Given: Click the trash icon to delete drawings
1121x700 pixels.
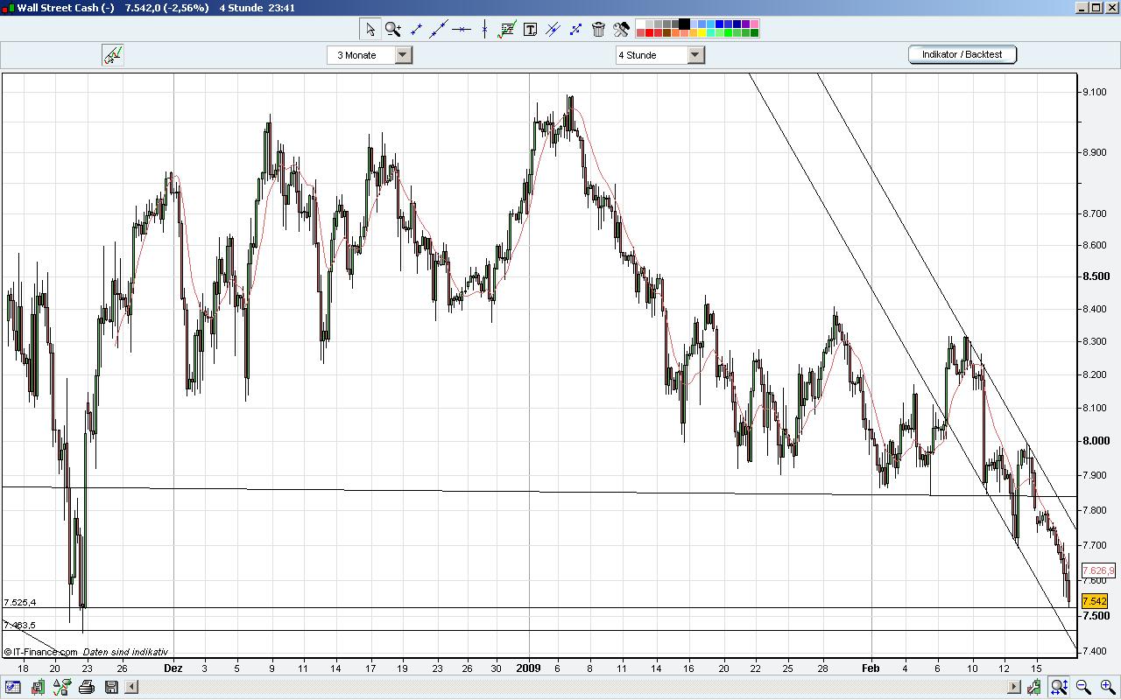Looking at the screenshot, I should [x=597, y=29].
